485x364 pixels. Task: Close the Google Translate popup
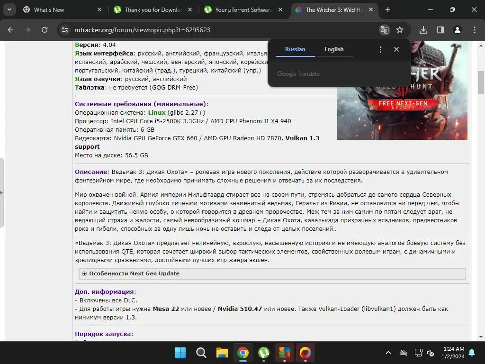click(x=396, y=49)
